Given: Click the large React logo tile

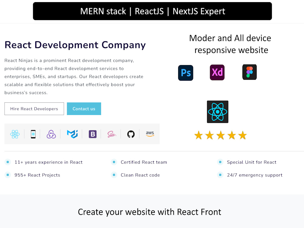Looking at the screenshot, I should pos(218,112).
